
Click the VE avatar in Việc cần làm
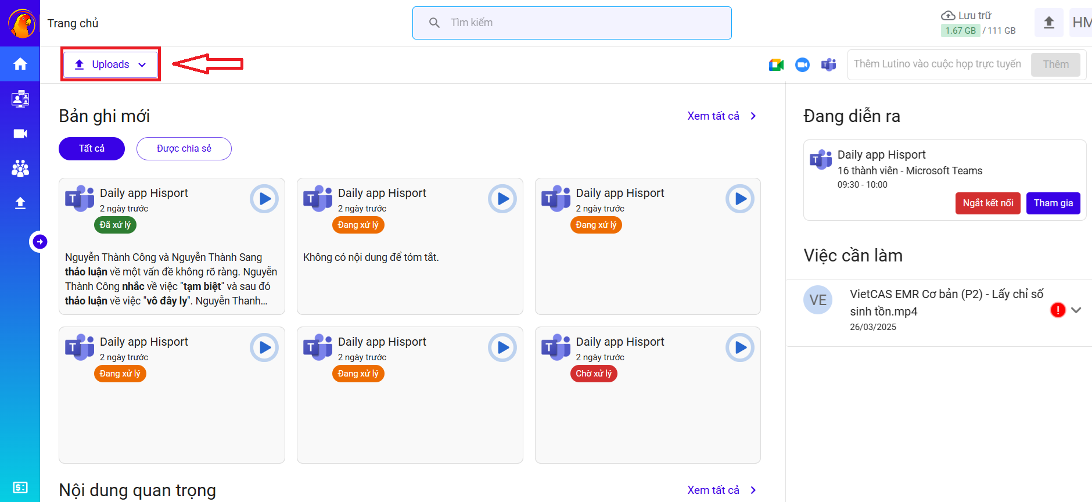tap(818, 300)
